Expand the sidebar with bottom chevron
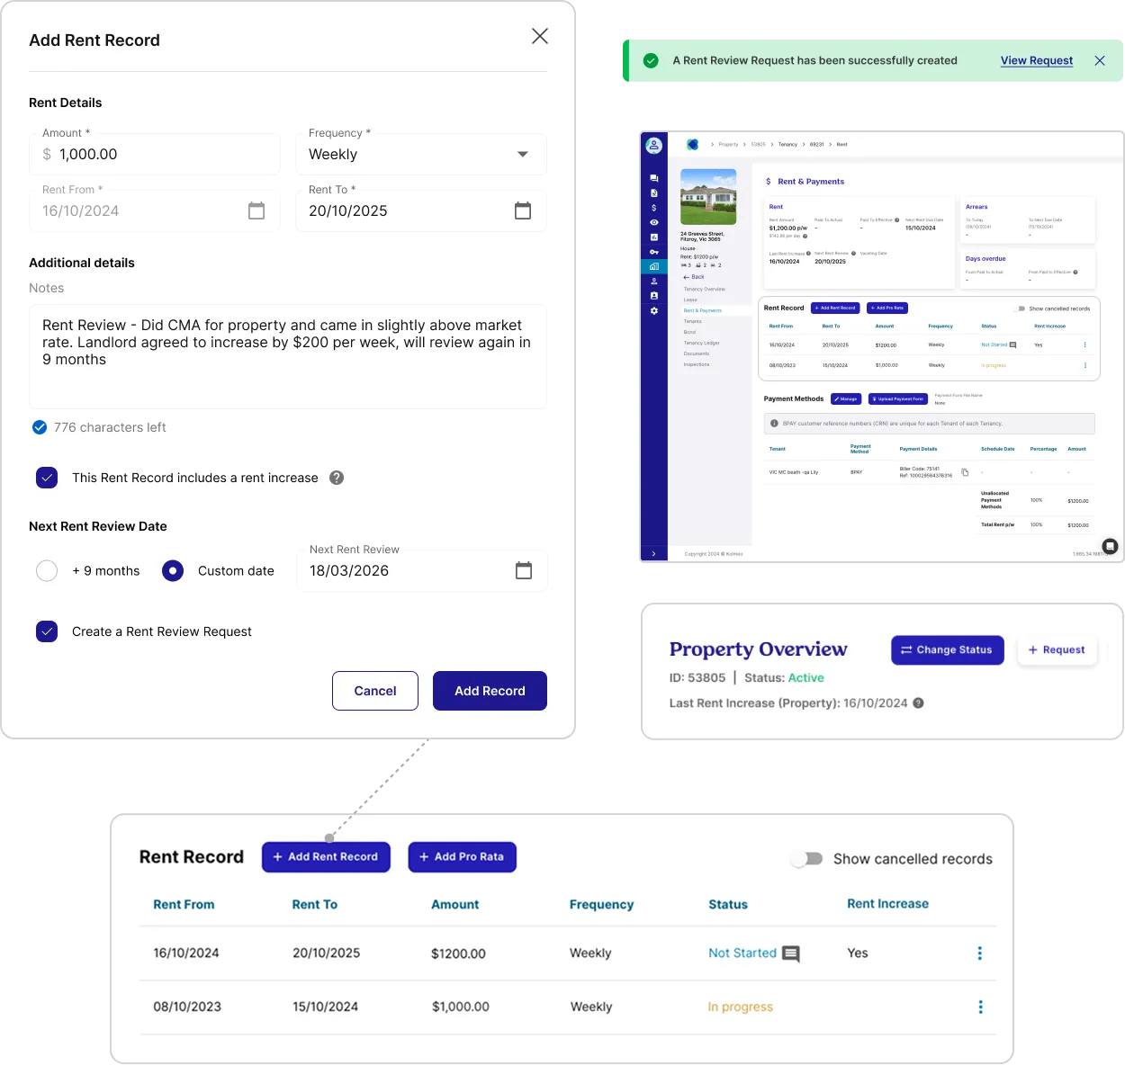The image size is (1125, 1065). (x=654, y=554)
